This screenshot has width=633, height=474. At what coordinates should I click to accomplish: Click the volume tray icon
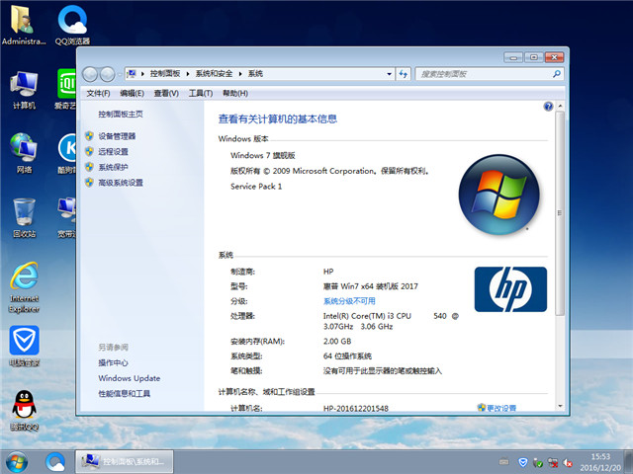568,462
